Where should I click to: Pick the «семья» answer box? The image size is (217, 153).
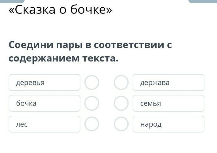point(168,103)
